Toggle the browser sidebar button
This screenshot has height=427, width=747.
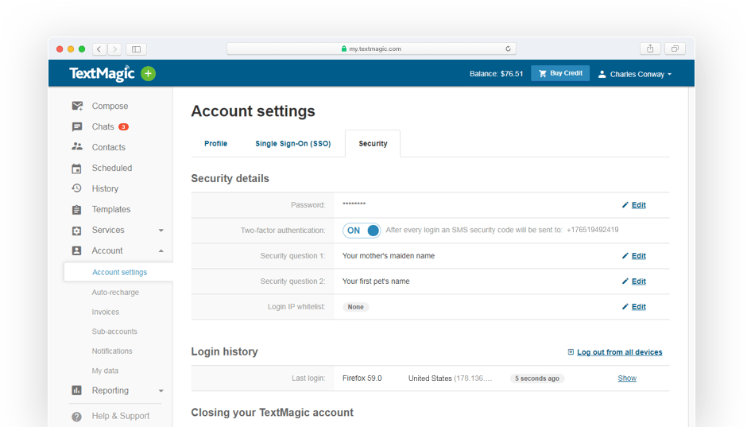click(136, 49)
